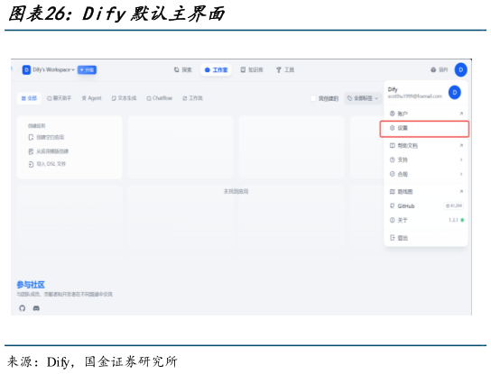Viewport: 491px width, 374px height.
Task: Expand the 支持 support submenu
Action: [x=426, y=160]
